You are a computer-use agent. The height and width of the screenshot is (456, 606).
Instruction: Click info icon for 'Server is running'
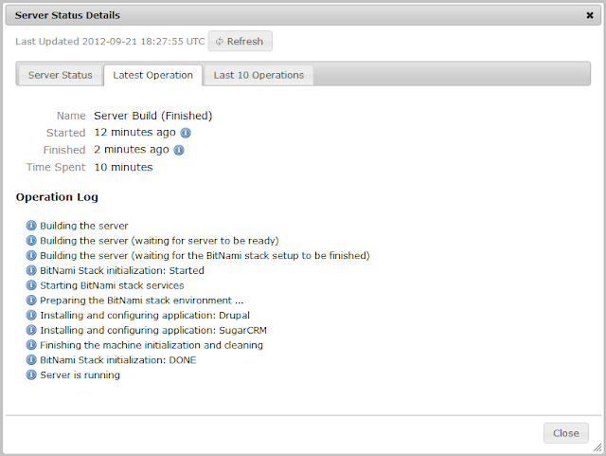pyautogui.click(x=31, y=374)
